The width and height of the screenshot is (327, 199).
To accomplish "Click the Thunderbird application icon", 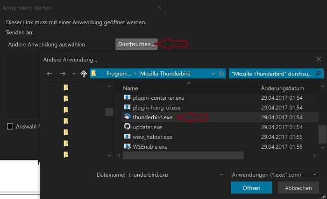I will click(127, 117).
